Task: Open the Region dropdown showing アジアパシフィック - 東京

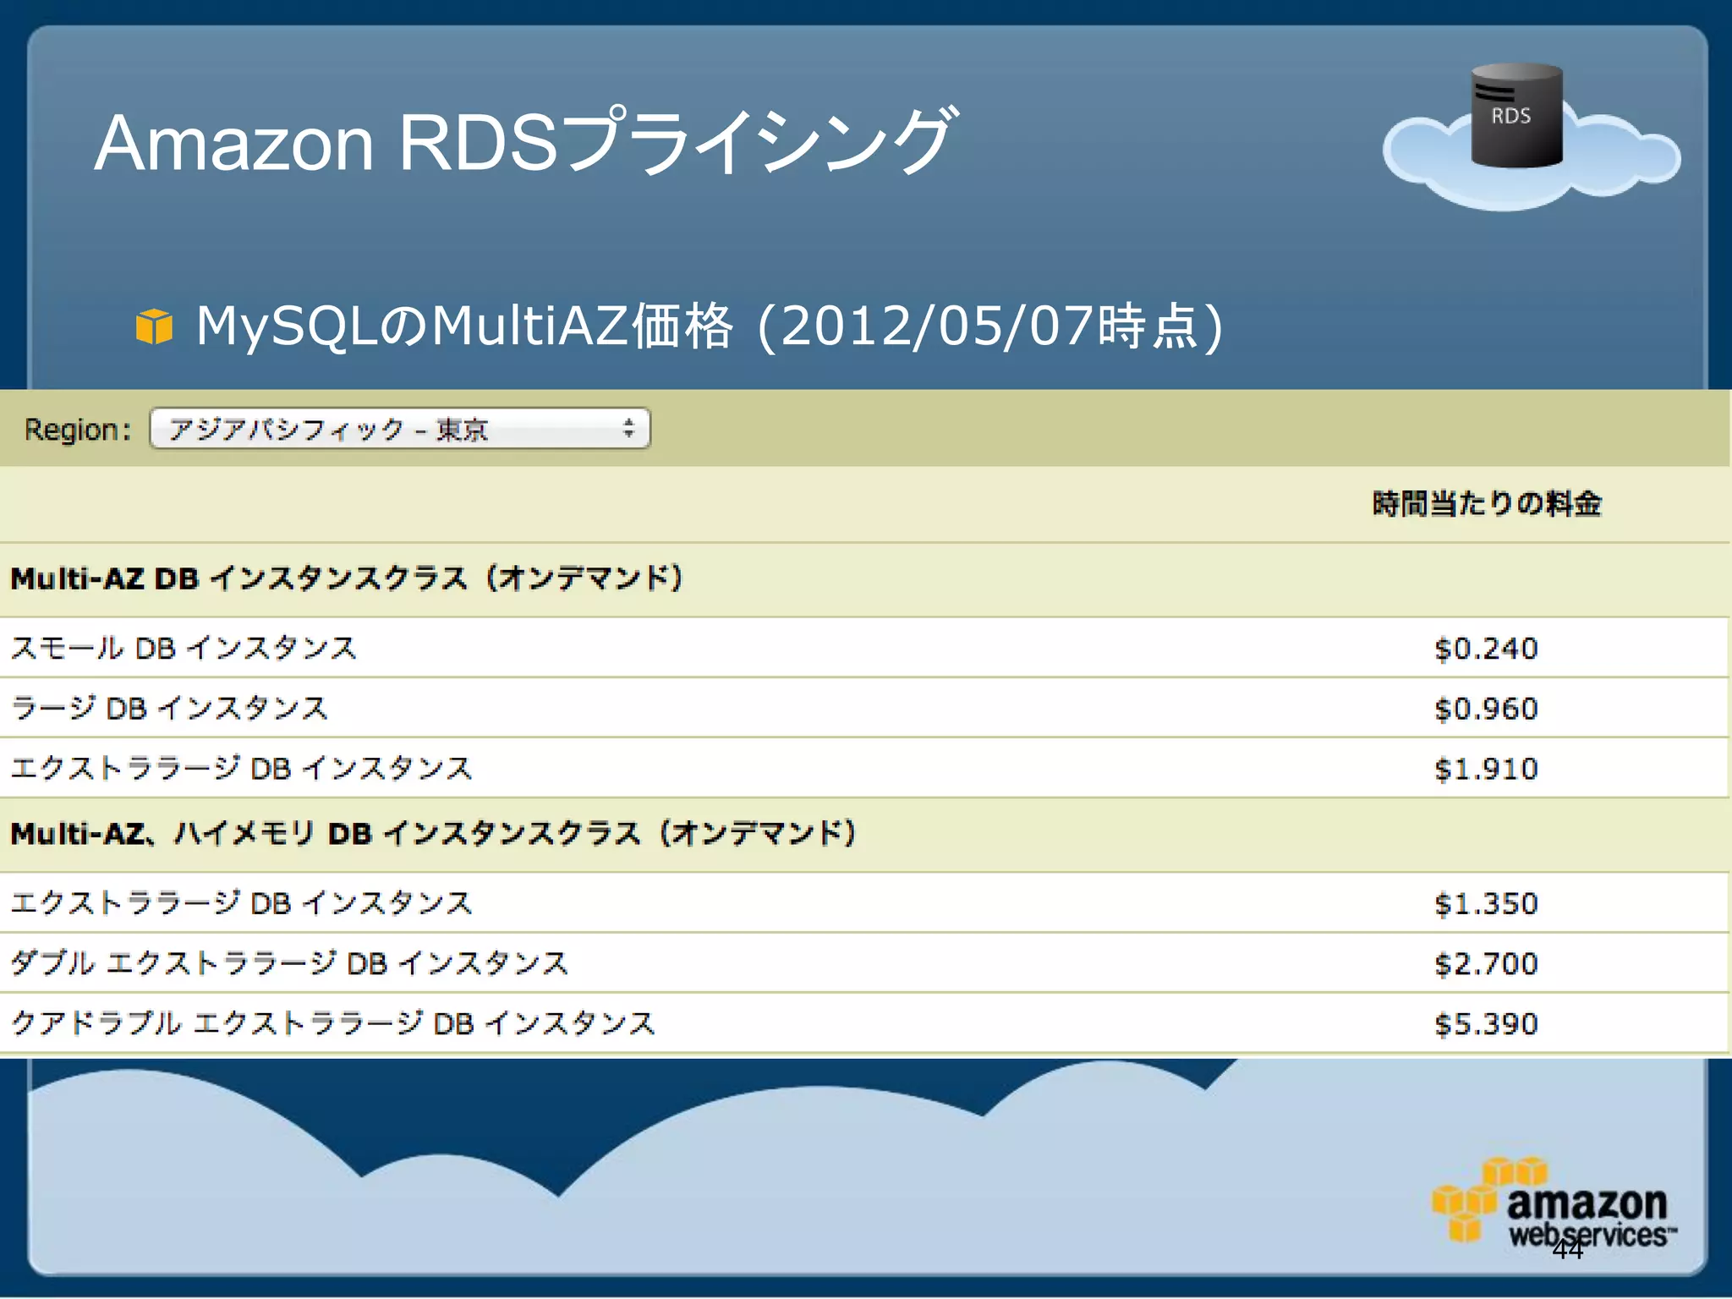Action: (x=400, y=429)
